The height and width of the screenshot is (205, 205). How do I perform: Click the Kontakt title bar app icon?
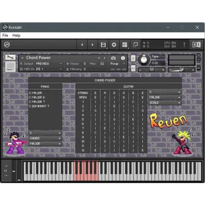pos(5,27)
